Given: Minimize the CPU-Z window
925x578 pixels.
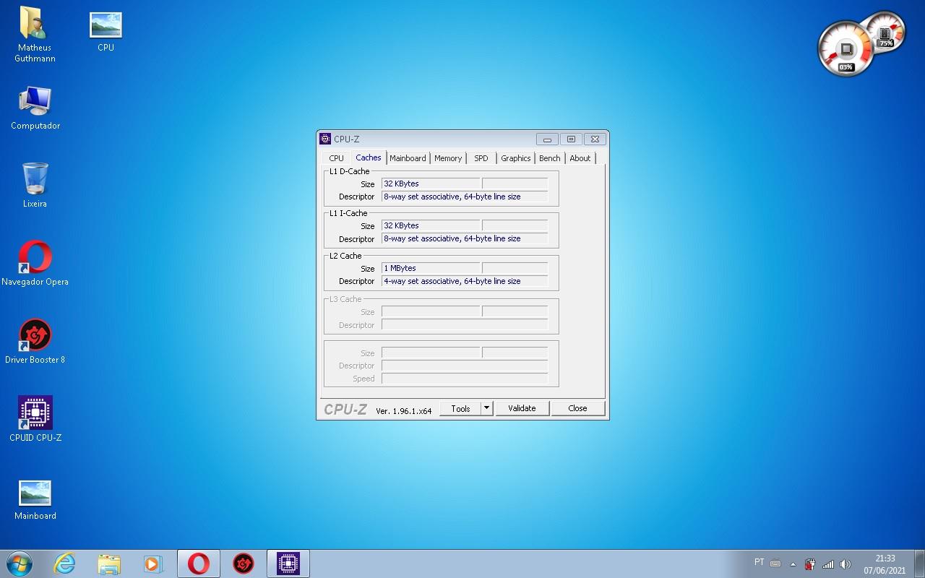Looking at the screenshot, I should (x=547, y=139).
